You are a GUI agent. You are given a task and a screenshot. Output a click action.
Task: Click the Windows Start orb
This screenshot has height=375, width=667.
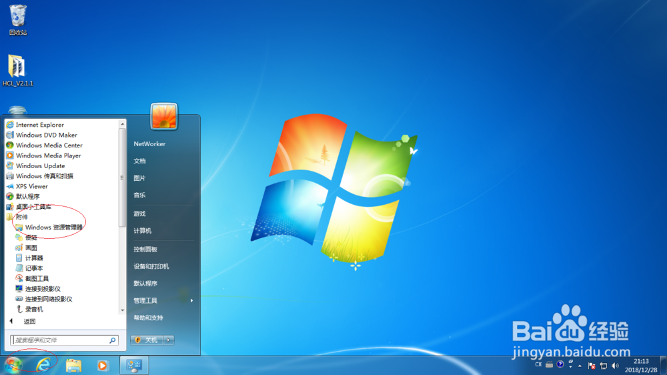coord(13,365)
